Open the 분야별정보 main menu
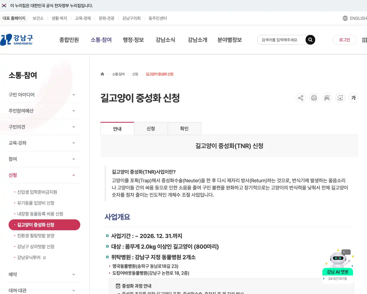367x294 pixels. point(230,40)
